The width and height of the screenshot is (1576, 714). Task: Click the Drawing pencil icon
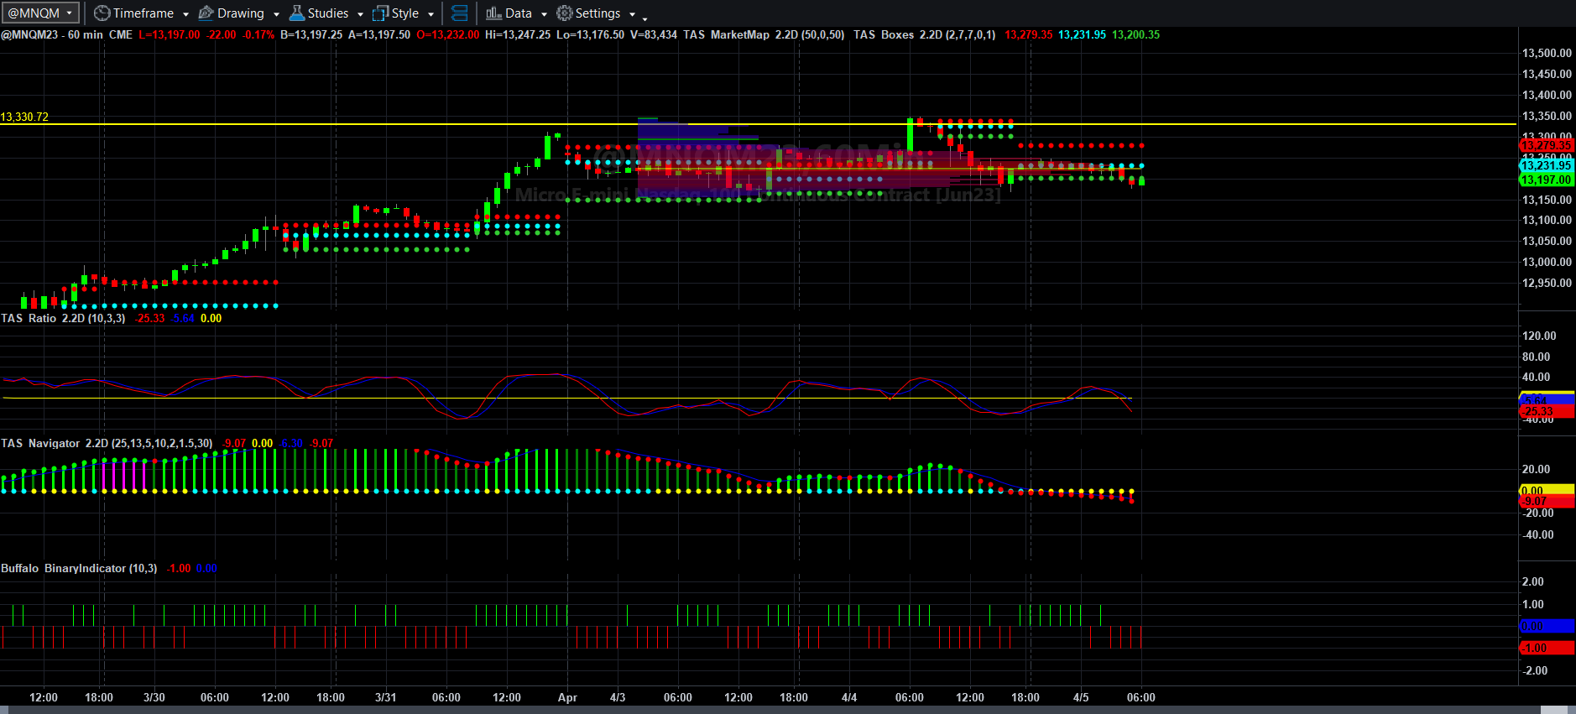pyautogui.click(x=206, y=13)
